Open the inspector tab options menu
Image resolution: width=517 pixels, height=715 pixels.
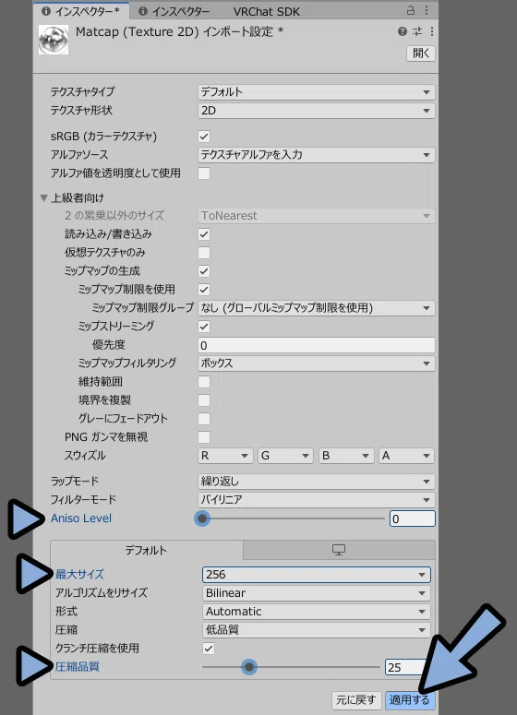(x=427, y=10)
